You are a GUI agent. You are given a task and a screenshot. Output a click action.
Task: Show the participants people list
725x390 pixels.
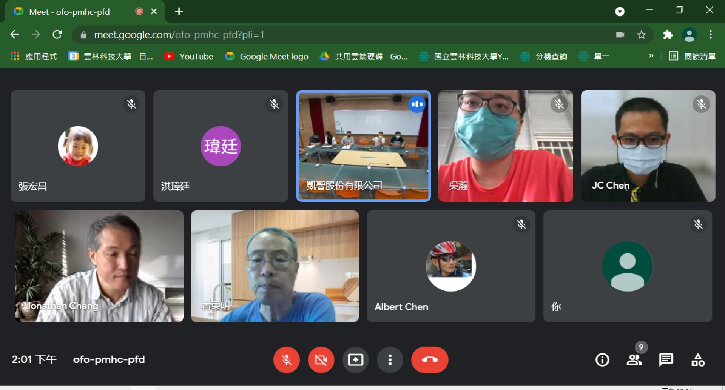[634, 360]
